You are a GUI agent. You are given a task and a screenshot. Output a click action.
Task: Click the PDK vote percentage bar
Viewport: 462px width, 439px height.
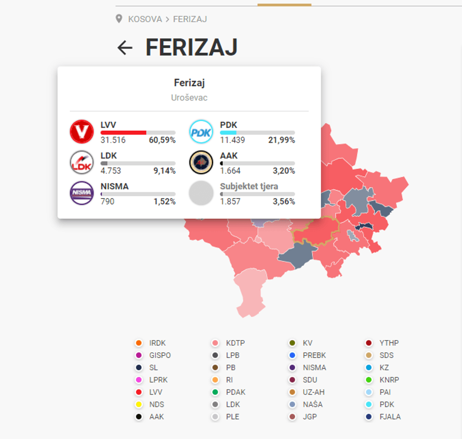pyautogui.click(x=257, y=133)
